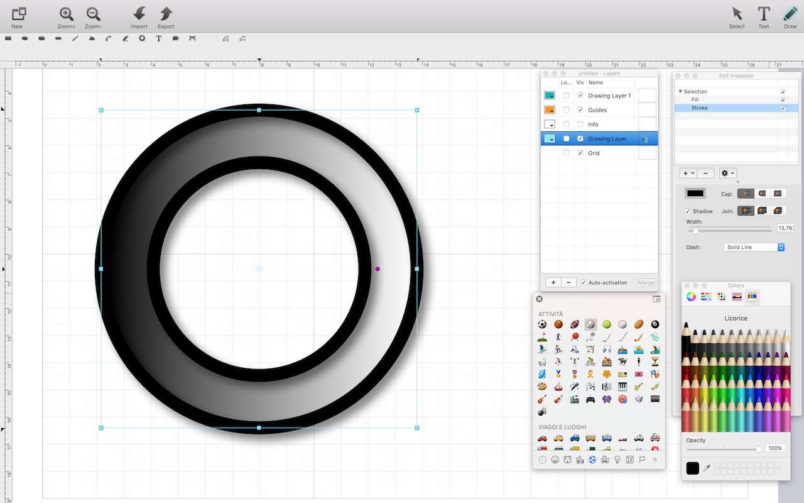
Task: Click the add layer plus button
Action: (x=553, y=283)
